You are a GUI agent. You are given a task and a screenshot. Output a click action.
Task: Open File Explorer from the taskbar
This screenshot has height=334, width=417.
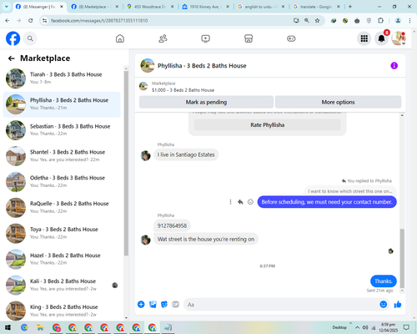point(40,327)
